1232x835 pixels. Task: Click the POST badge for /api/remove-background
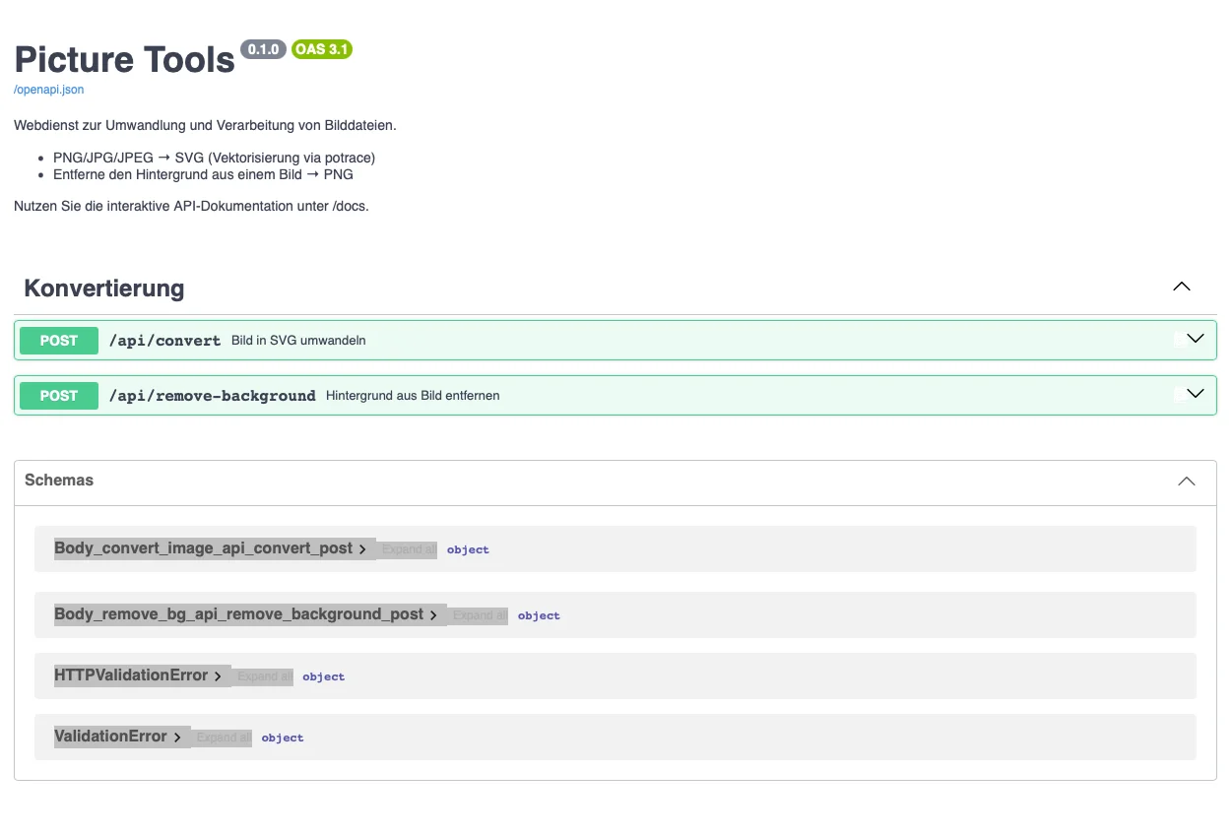pos(59,396)
